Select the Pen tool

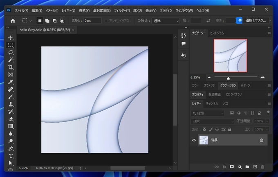coord(11,149)
